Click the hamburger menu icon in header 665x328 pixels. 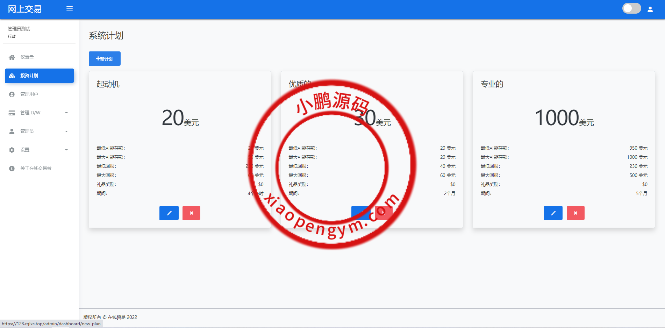click(70, 9)
